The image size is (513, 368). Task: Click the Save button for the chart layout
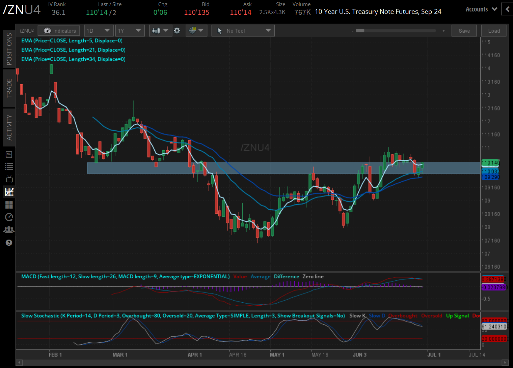tap(464, 30)
